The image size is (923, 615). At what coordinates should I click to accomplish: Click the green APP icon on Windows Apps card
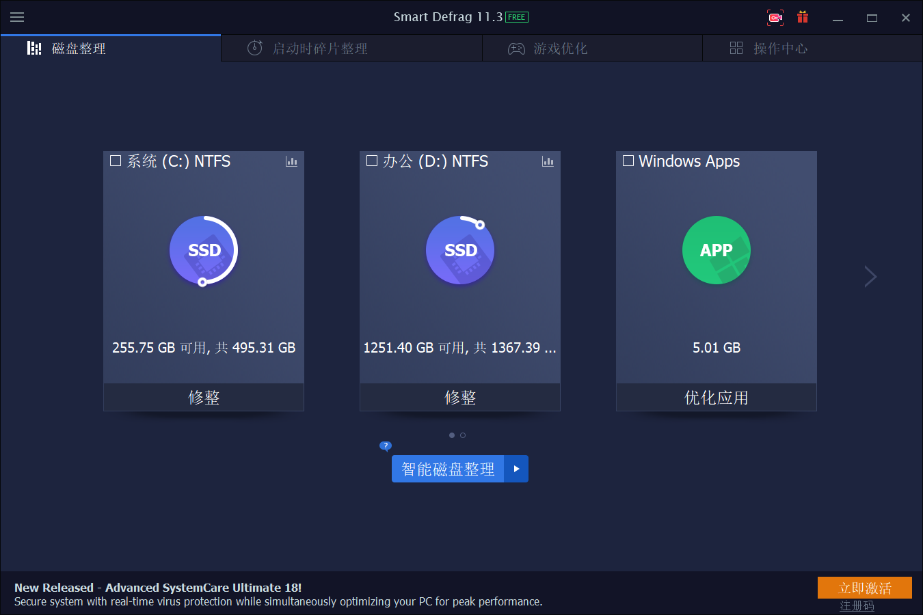716,250
